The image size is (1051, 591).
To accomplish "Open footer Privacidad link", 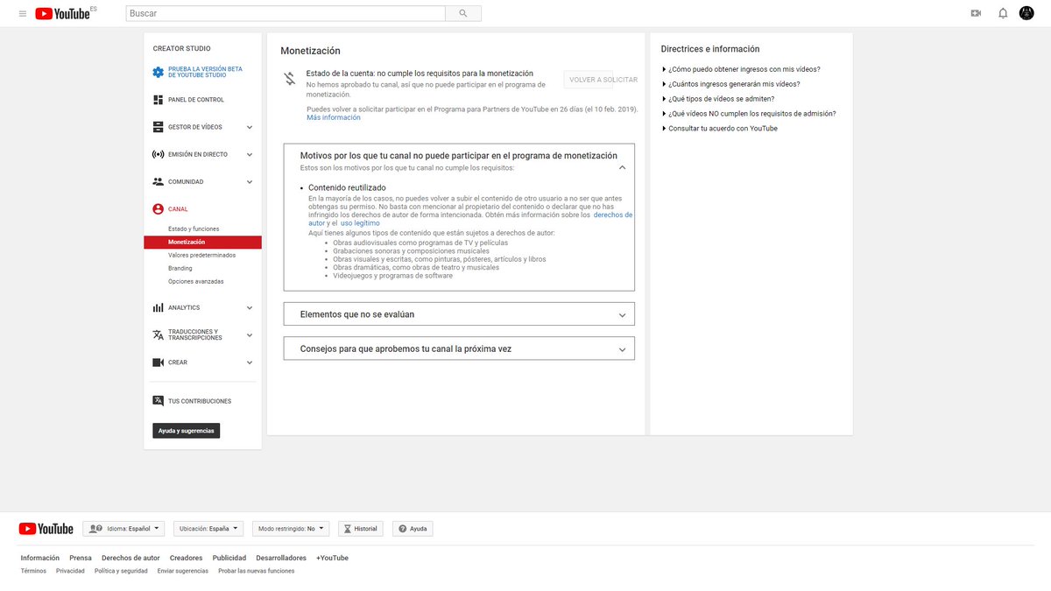I will 70,571.
